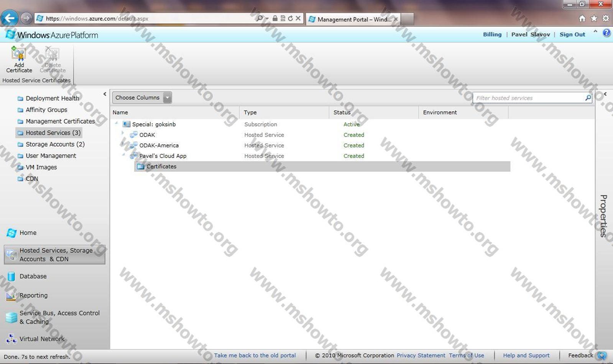Select Hosted Services, Storage Accounts & CDN section

pyautogui.click(x=54, y=255)
